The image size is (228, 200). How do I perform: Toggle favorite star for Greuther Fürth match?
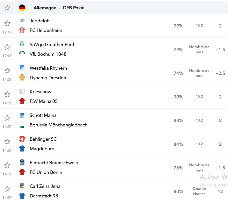[x=7, y=47]
